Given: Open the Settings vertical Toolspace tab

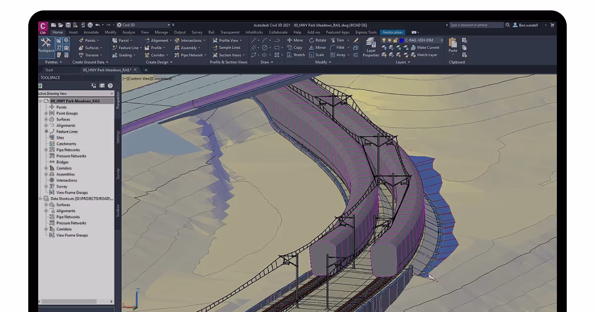Looking at the screenshot, I should coord(118,137).
